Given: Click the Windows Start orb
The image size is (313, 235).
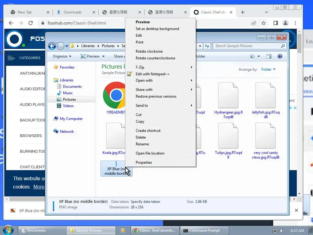Looking at the screenshot, I should [x=8, y=230].
